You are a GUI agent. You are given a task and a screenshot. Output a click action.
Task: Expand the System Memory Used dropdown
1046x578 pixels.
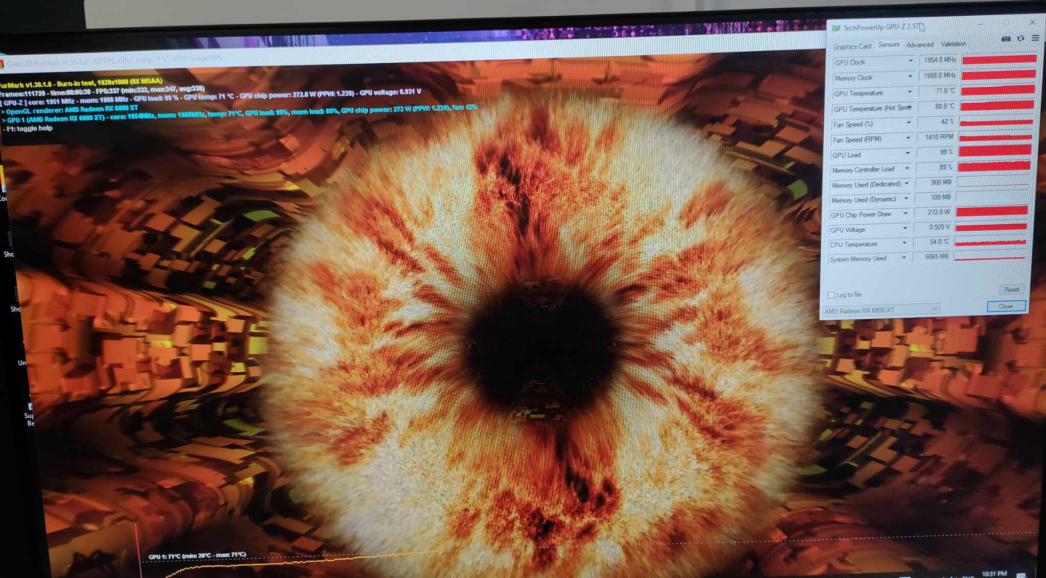[904, 258]
